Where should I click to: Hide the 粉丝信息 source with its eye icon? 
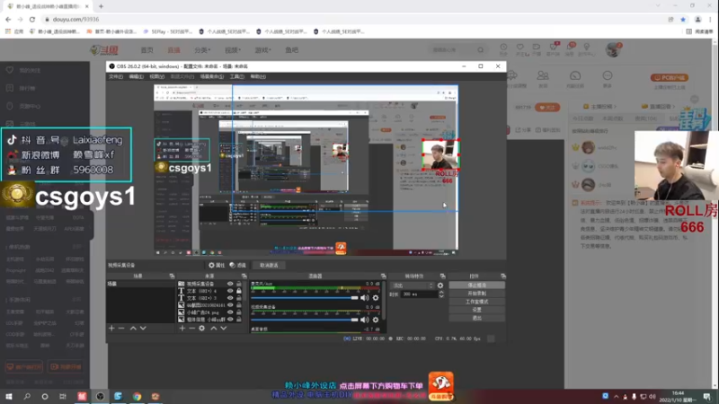pos(230,320)
